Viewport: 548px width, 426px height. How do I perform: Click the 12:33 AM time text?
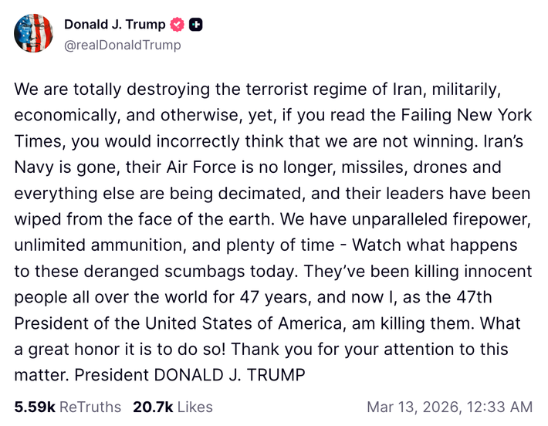(501, 407)
